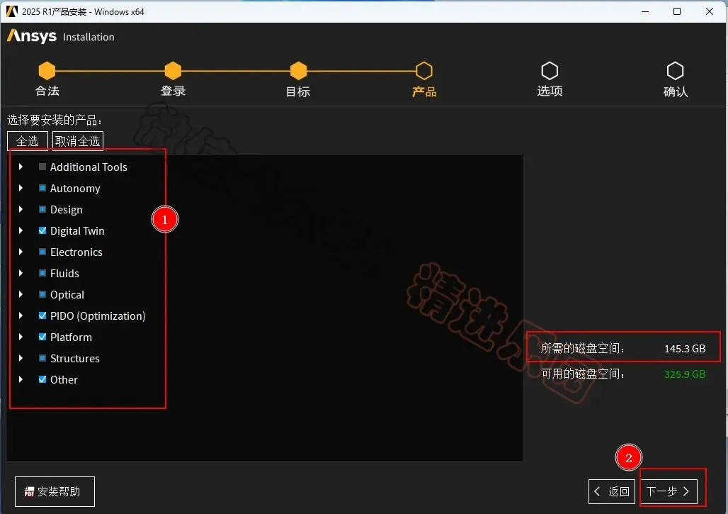Uncheck the Digital Twin checkbox
Viewport: 728px width, 514px height.
pos(42,230)
